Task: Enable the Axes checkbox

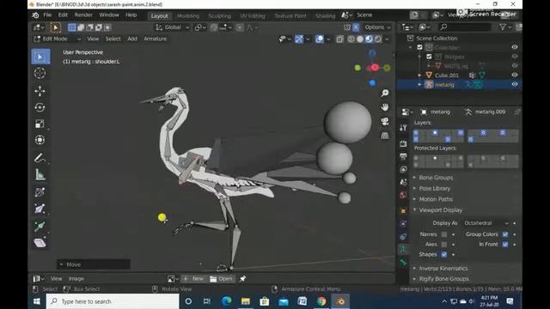Action: pyautogui.click(x=444, y=244)
